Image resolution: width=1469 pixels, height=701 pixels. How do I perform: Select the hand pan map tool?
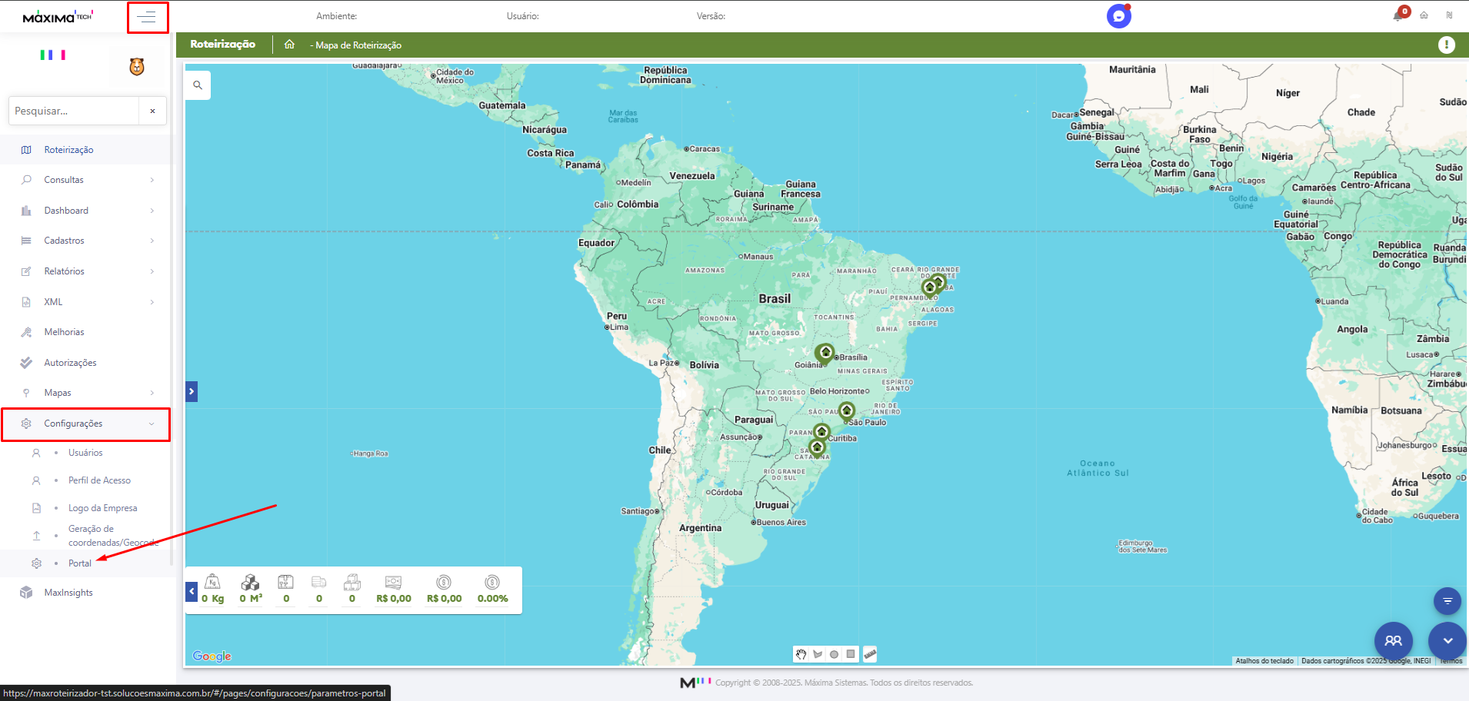(x=801, y=654)
